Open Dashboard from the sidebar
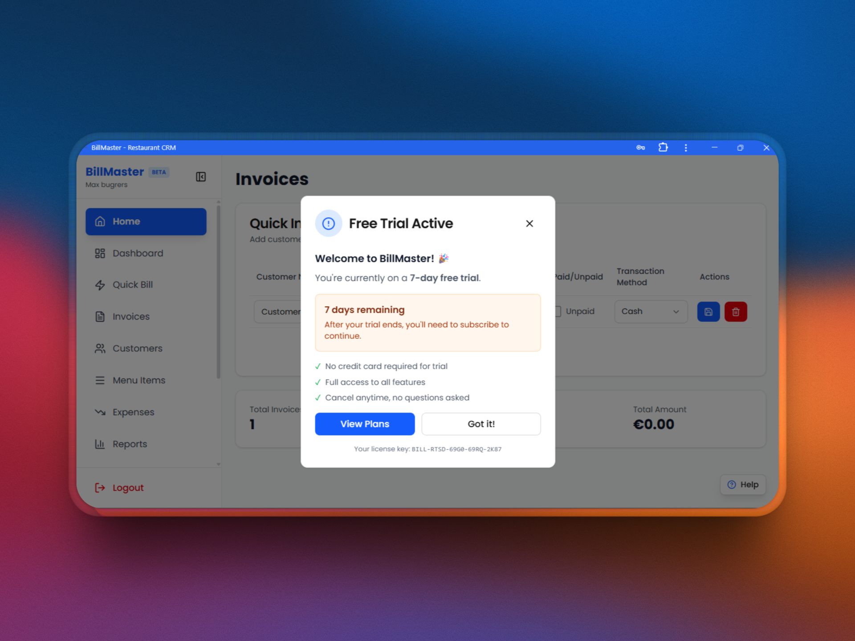The height and width of the screenshot is (641, 855). 137,253
